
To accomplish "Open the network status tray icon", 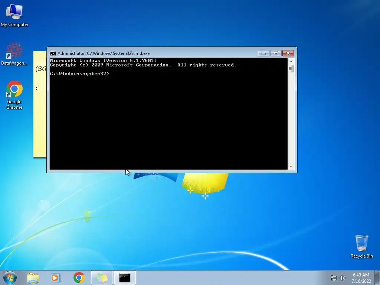I will 334,278.
